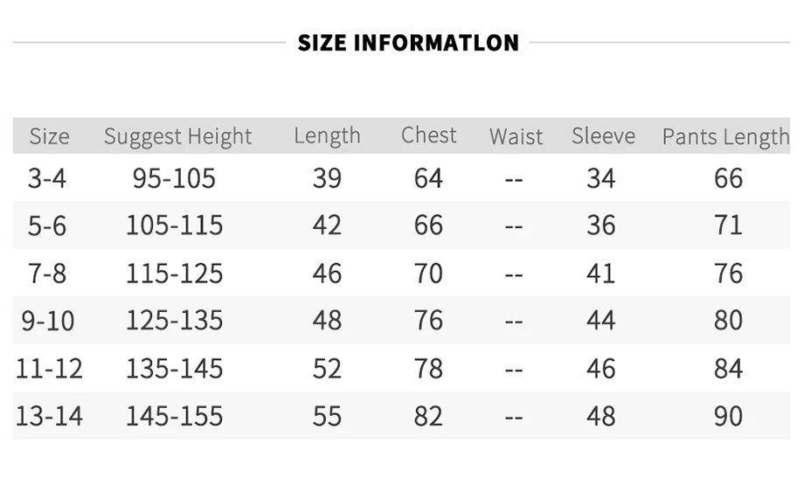
Task: Select the 9-10 size row label
Action: [x=48, y=321]
